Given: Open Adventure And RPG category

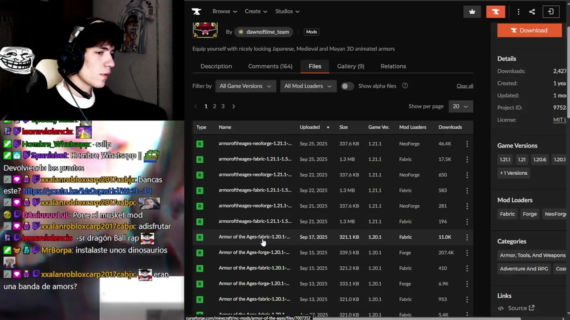Looking at the screenshot, I should tap(524, 269).
